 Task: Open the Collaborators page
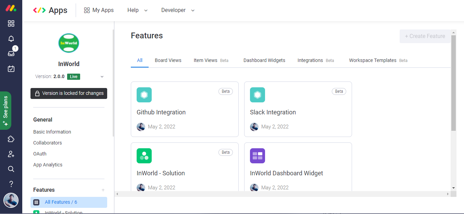(48, 143)
